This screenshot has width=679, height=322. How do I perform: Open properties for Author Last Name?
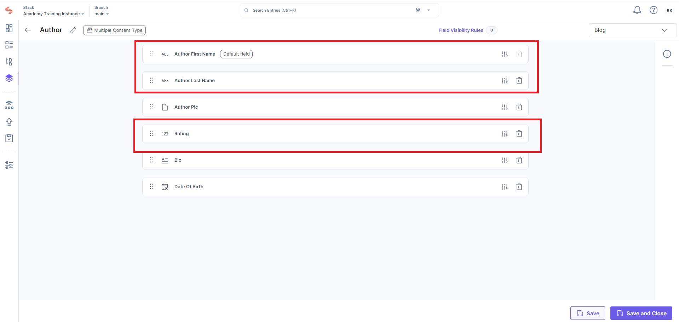point(505,81)
